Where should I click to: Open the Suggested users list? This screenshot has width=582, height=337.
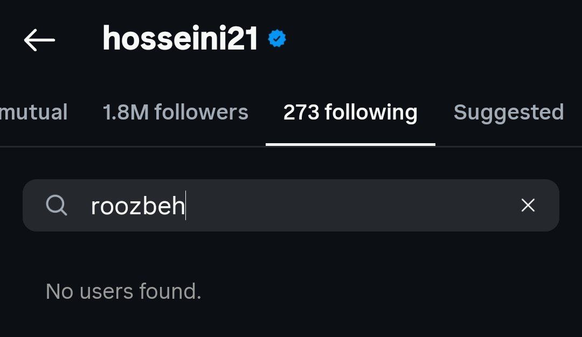coord(508,113)
